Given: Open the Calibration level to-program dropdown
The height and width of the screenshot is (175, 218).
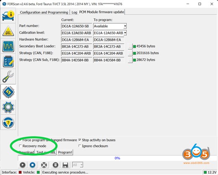Looking at the screenshot, I should click(125, 33).
